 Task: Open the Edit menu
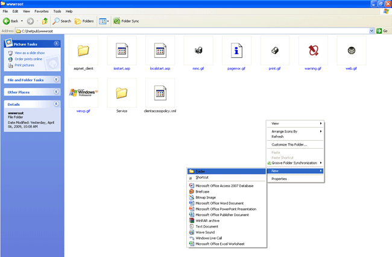15,11
